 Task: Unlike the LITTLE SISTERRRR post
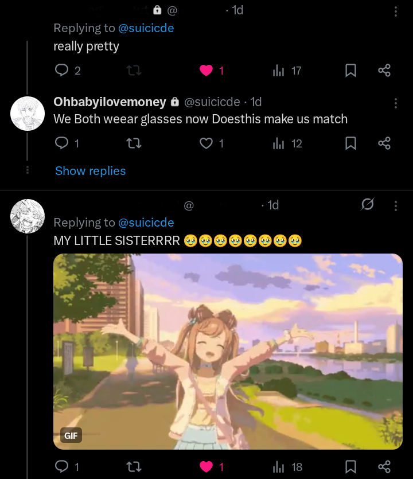pyautogui.click(x=206, y=467)
